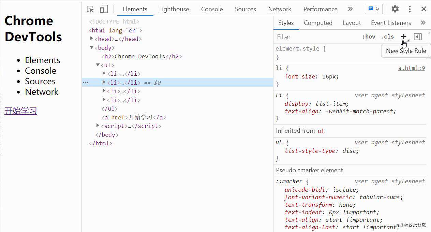Click the font-variant-numeric: tabular-nums declaration
This screenshot has height=232, width=431.
344,197
